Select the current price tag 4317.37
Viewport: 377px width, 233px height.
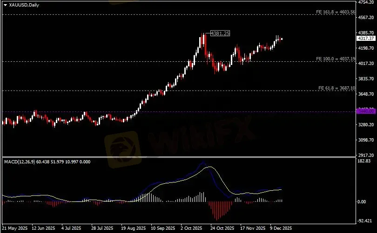366,39
